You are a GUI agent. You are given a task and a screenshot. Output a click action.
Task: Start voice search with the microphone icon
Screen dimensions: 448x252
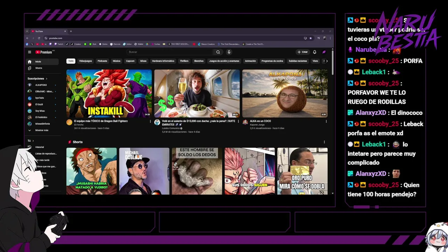coord(229,52)
